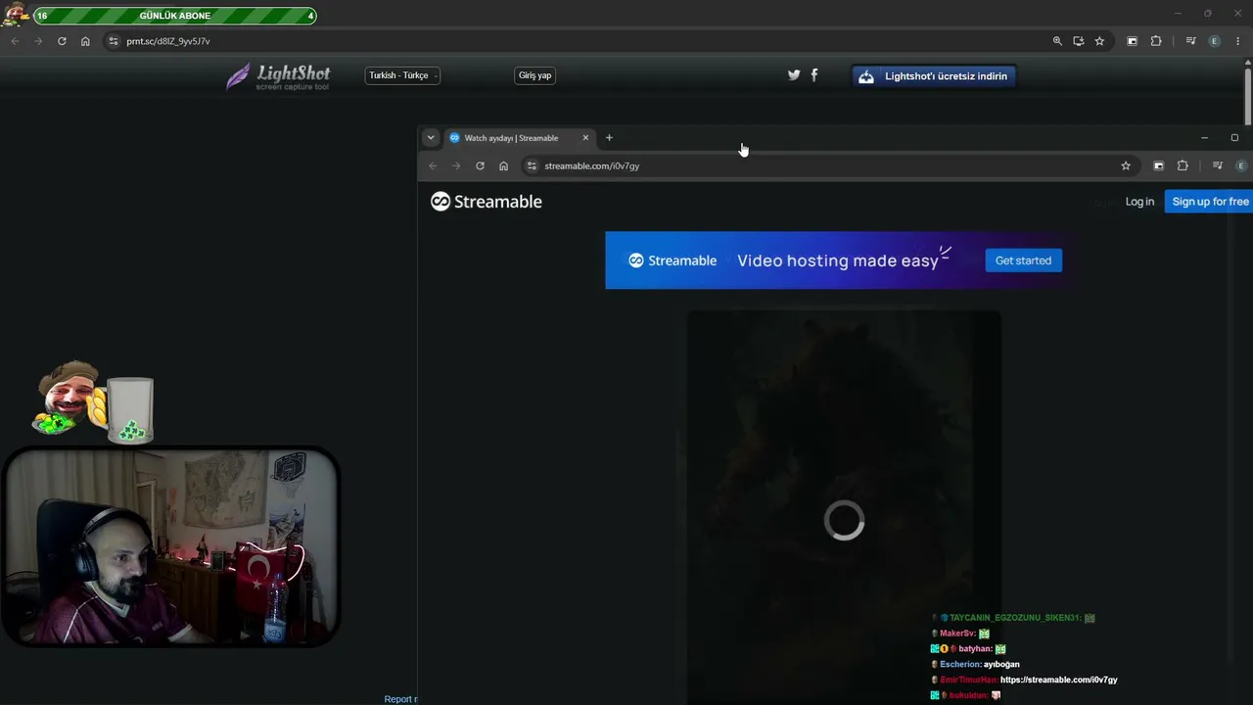
Task: Click the Sign up for free button
Action: [1209, 202]
